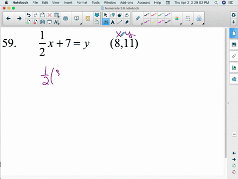Add a blank page with green-plus icon
Screen dimensions: 238x179
(28, 22)
